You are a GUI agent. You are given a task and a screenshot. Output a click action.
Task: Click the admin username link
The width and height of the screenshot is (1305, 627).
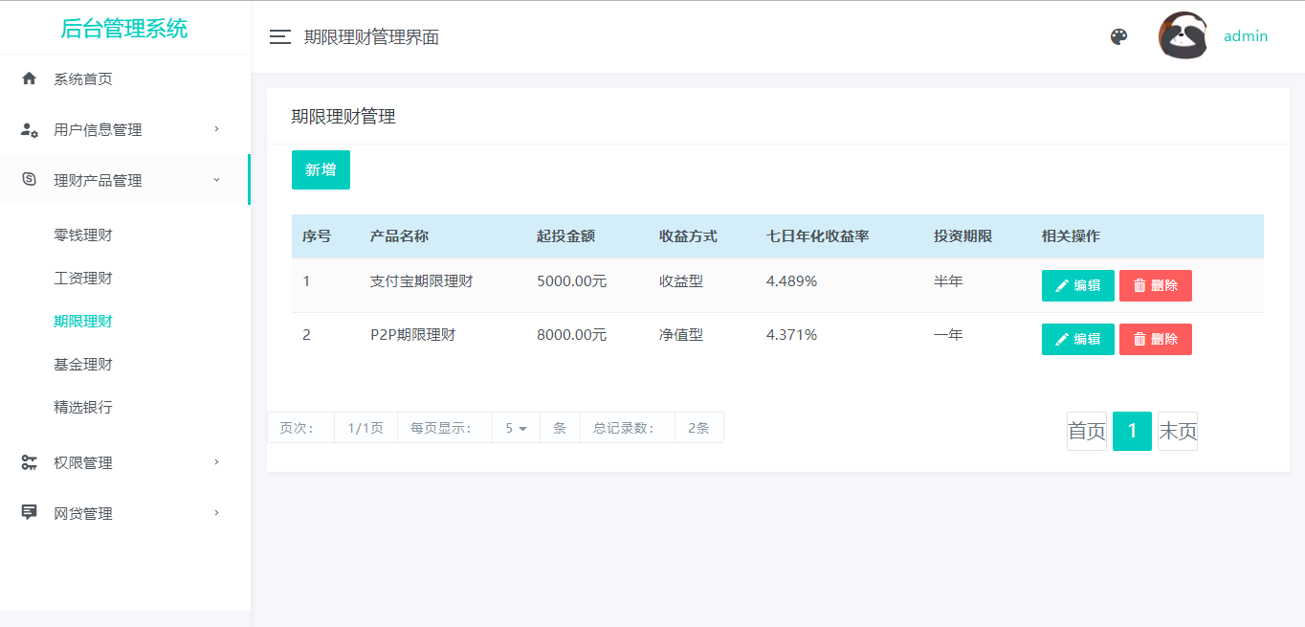(x=1246, y=36)
